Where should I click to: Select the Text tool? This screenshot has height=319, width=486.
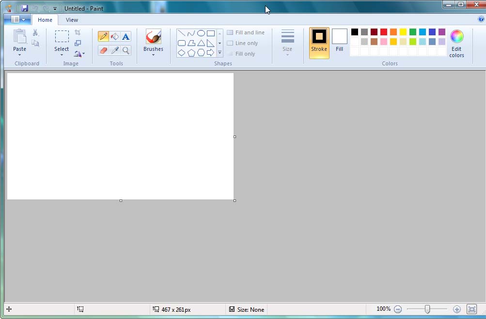point(125,35)
